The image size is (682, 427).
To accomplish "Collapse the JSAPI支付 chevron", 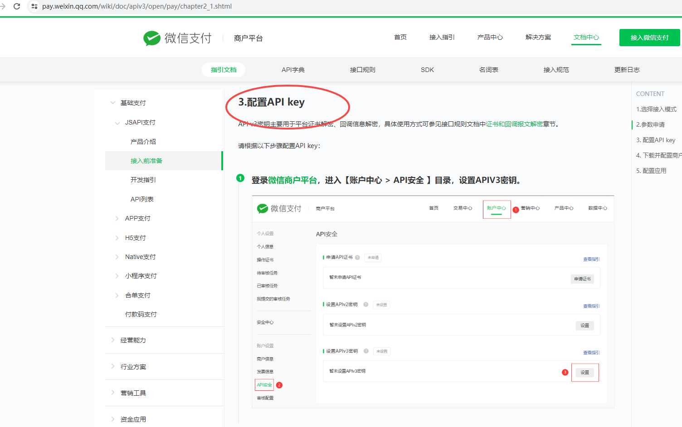I will pos(117,123).
